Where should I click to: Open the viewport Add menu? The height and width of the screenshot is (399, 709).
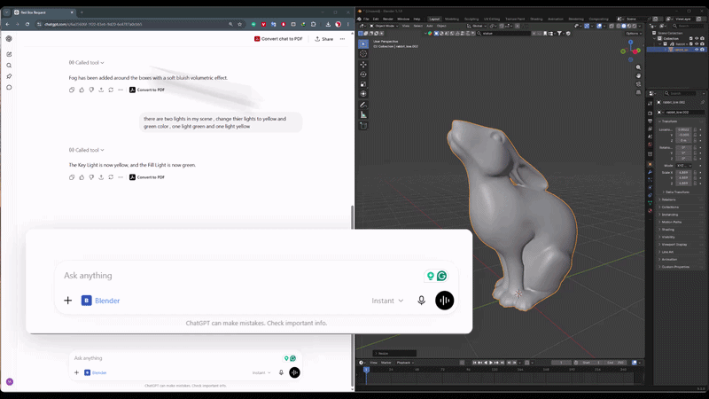click(x=430, y=26)
